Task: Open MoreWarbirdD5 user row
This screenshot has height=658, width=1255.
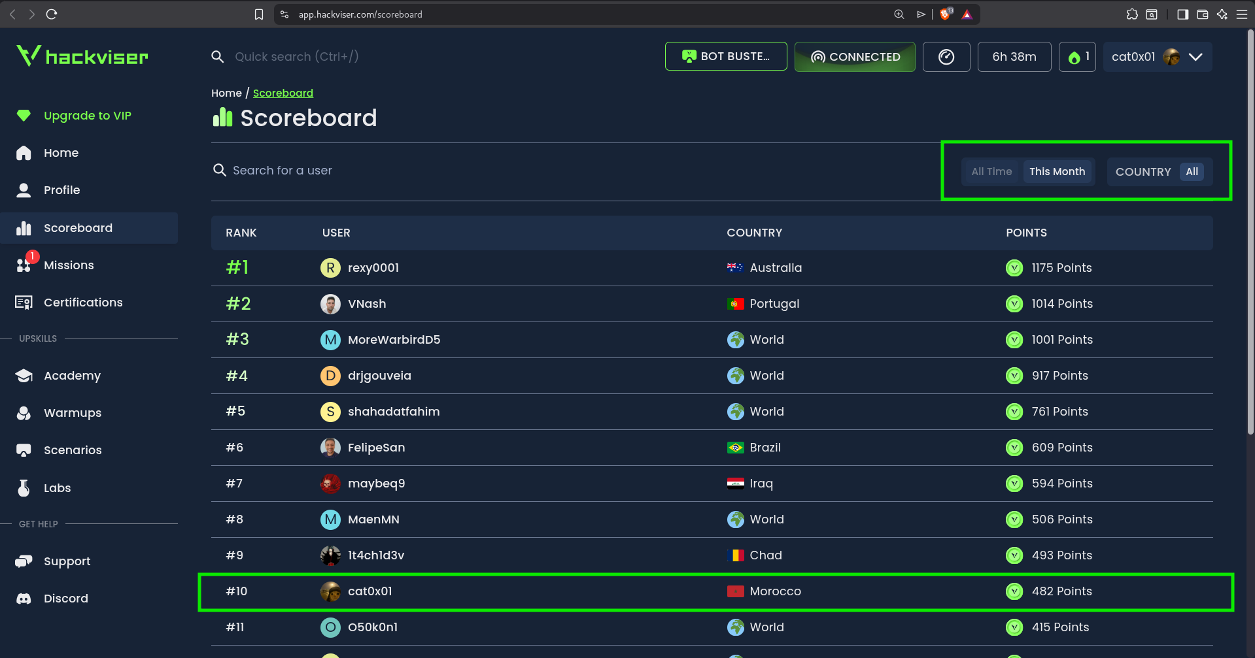Action: [712, 340]
